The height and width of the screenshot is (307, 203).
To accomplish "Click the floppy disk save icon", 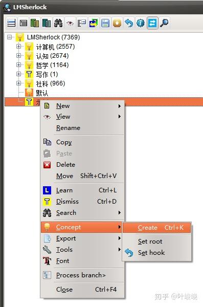I will tap(105, 23).
